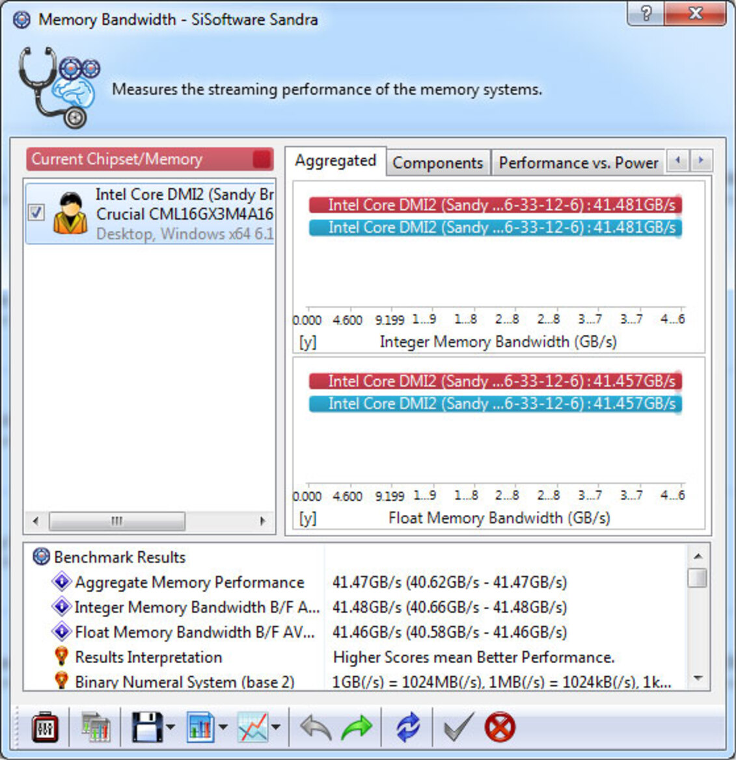Screen dimensions: 736x760
Task: Click diamond icon beside Float Memory Bandwidth
Action: coord(62,631)
